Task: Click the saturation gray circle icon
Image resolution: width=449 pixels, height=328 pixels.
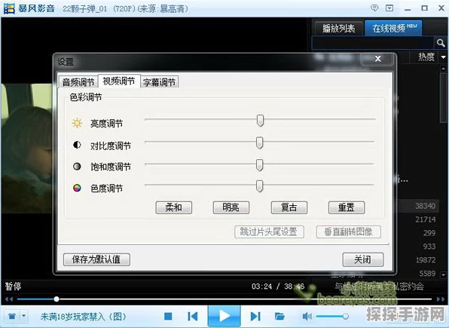Action: pos(77,167)
